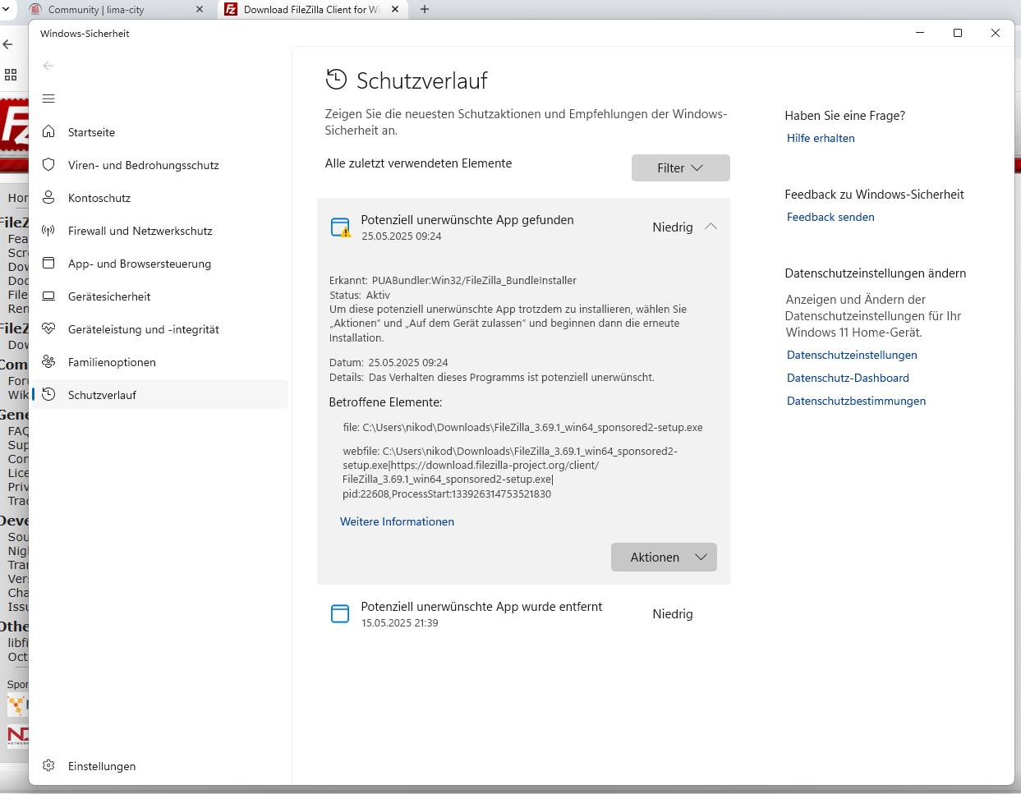Open Firewall und Netzwerkschutz antenna icon
This screenshot has height=794, width=1021.
coord(48,231)
